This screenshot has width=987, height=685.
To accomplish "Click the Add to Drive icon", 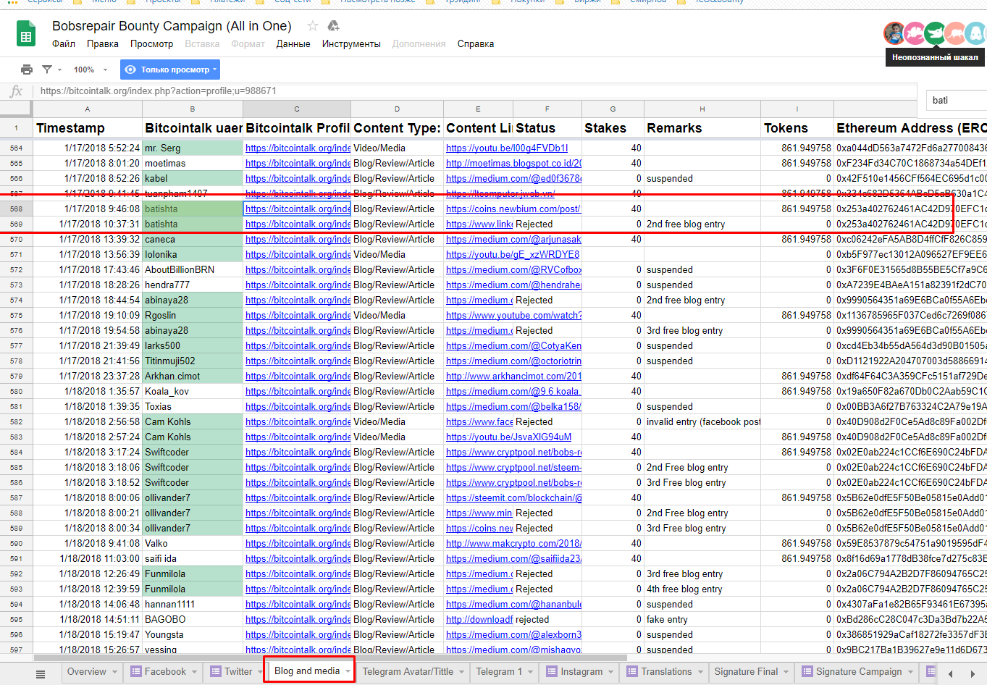I will (333, 26).
